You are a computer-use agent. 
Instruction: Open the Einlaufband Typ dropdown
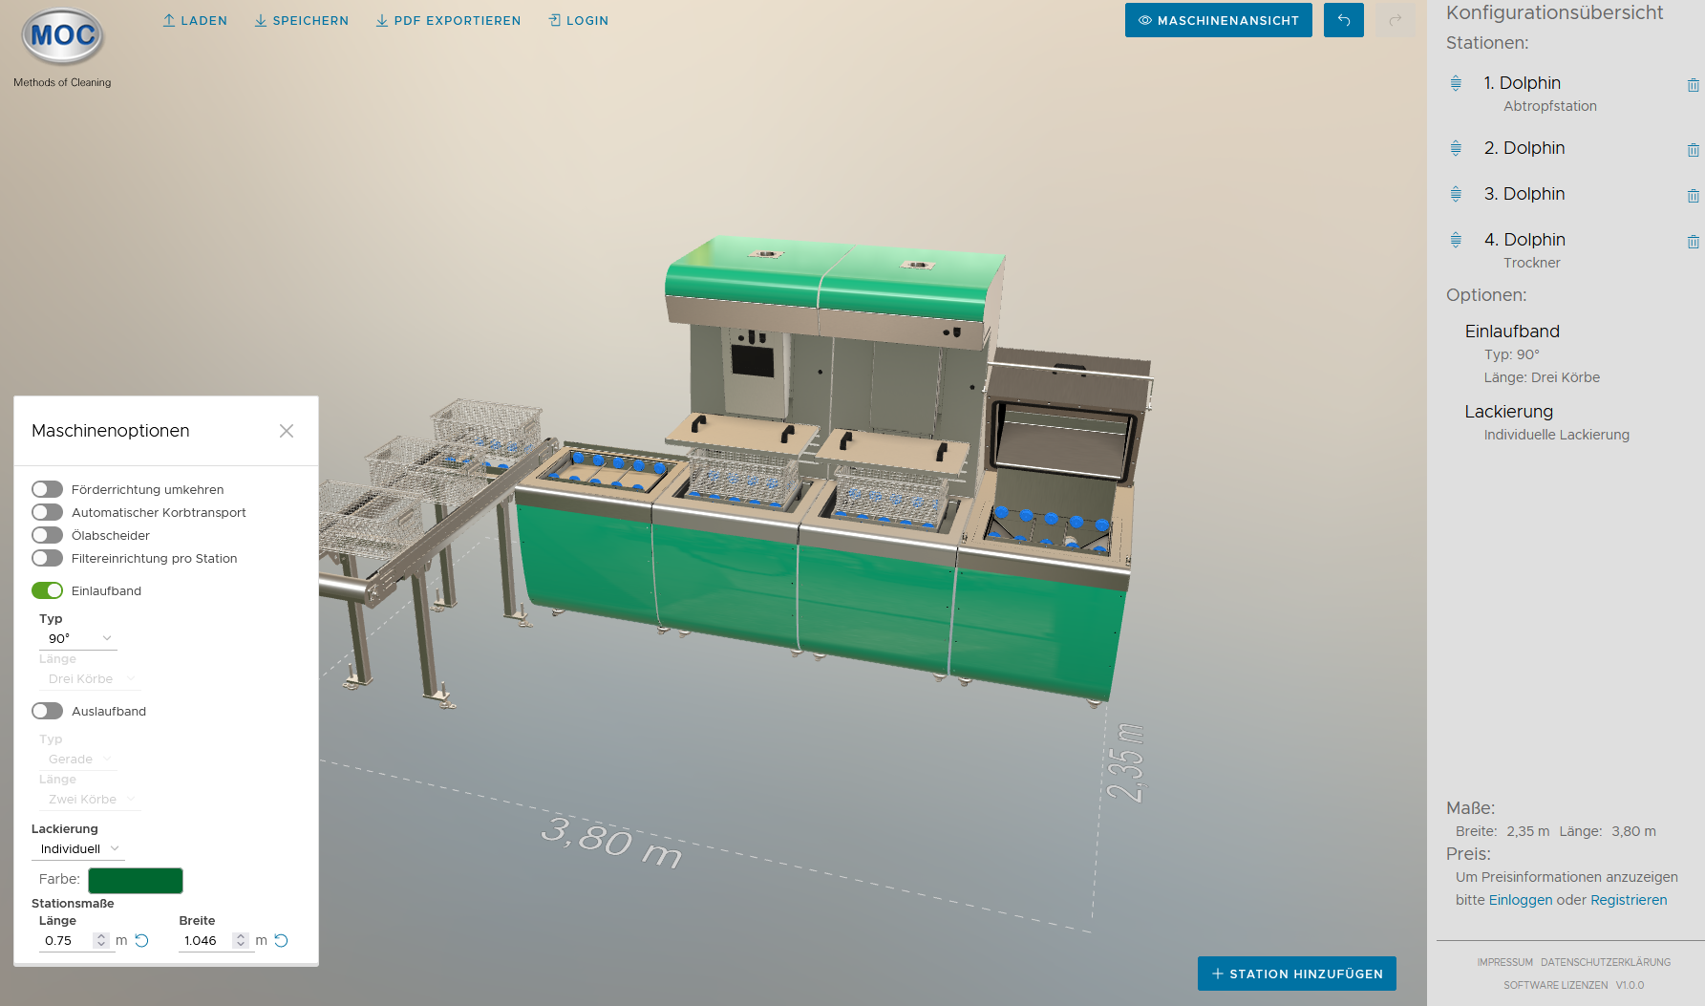[x=78, y=638]
